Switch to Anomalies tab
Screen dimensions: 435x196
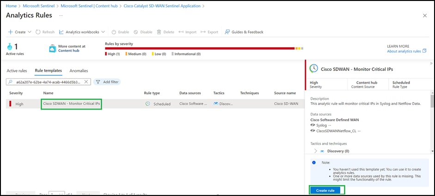tap(79, 71)
